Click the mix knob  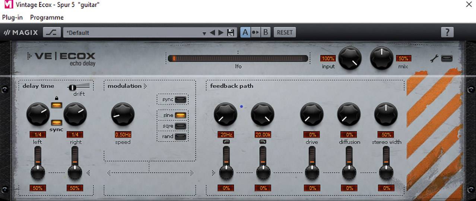tap(381, 58)
